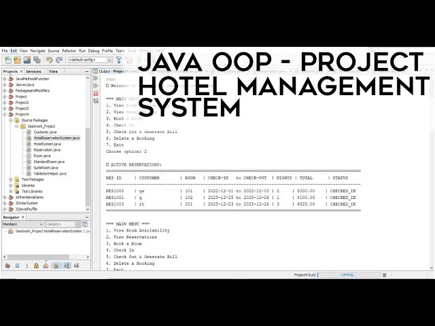This screenshot has height=326, width=435.
Task: Click the Navigator horizontal scrollbar
Action: [x=38, y=257]
